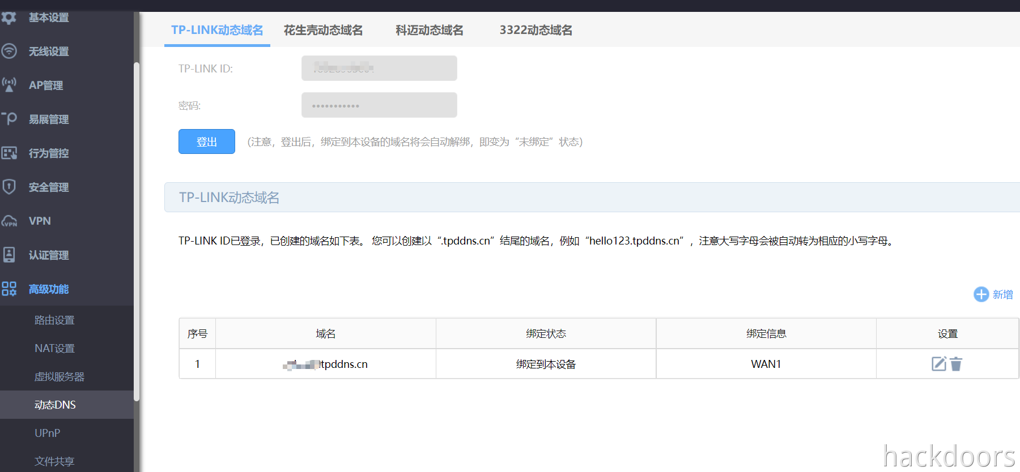The image size is (1020, 472).
Task: Switch to 3322动态域名 tab
Action: (535, 30)
